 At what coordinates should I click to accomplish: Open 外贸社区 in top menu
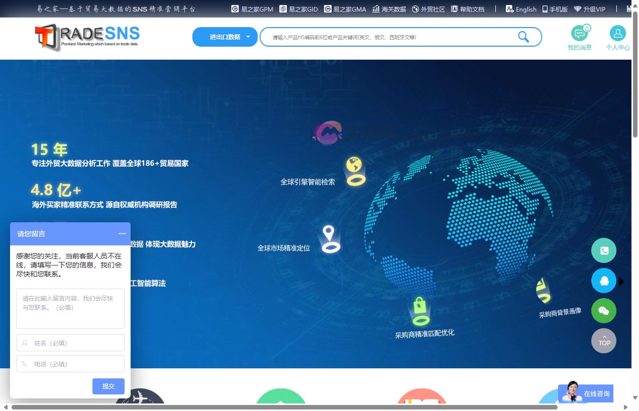(x=428, y=9)
